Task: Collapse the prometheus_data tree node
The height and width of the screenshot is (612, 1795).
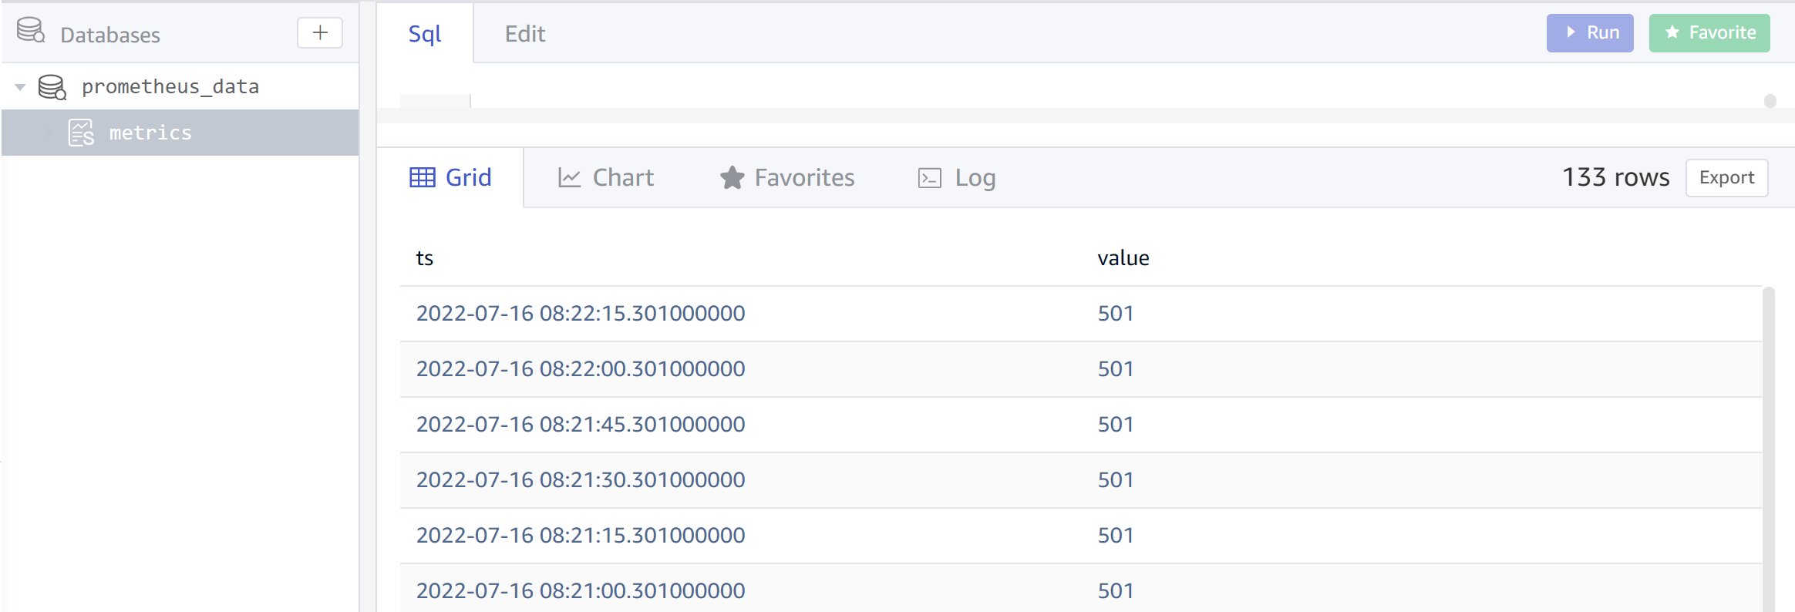Action: tap(21, 87)
